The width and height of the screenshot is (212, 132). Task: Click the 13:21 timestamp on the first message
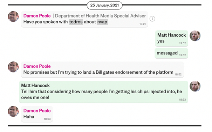coord(143,24)
